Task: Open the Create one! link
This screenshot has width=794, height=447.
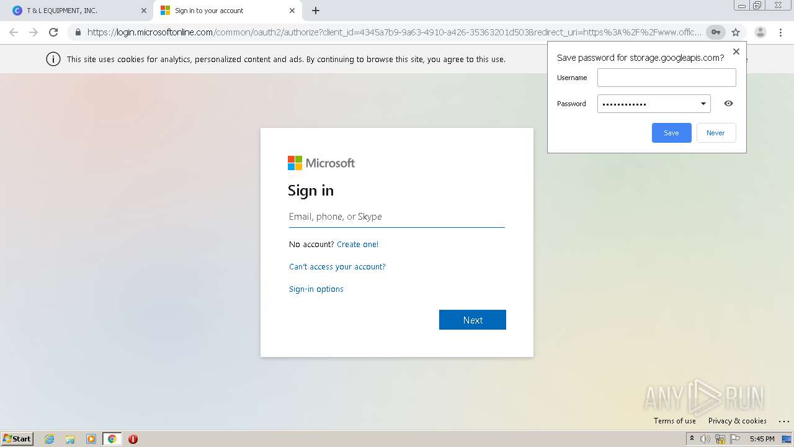Action: 357,244
